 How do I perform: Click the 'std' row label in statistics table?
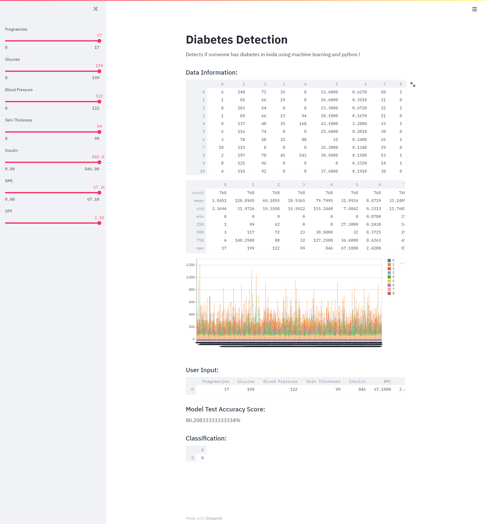(200, 208)
